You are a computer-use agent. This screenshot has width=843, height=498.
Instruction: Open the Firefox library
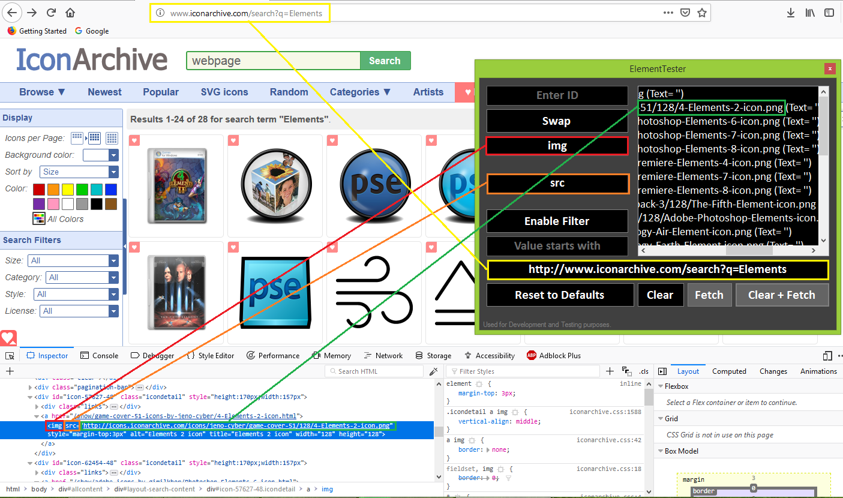coord(810,13)
